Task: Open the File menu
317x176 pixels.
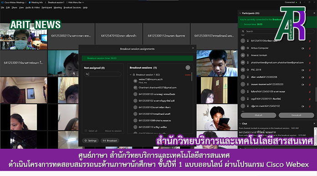Action: [2, 8]
